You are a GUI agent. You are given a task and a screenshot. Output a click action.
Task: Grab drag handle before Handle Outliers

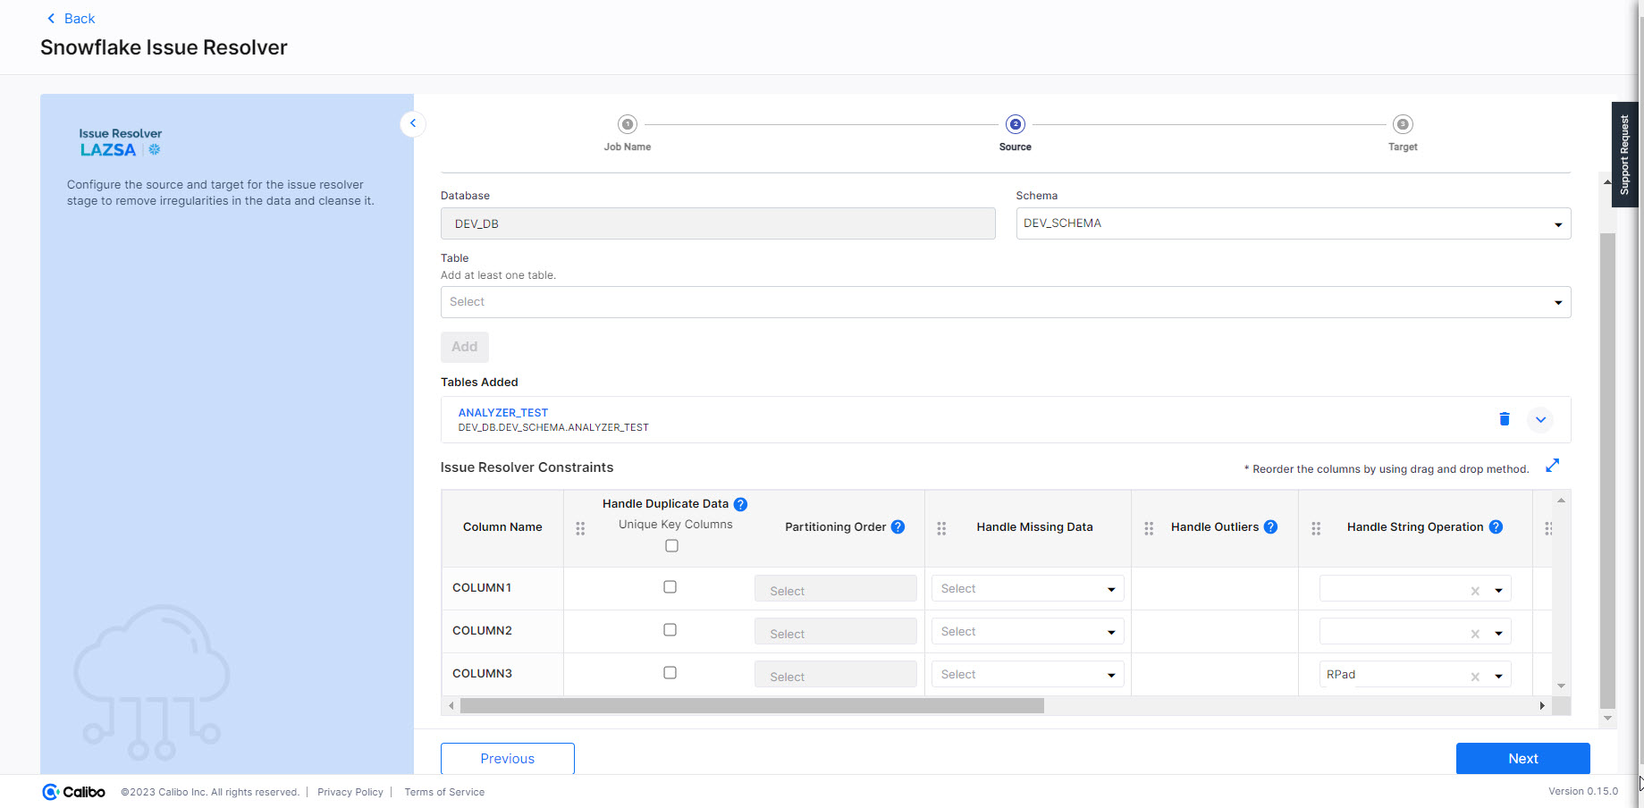point(1149,529)
